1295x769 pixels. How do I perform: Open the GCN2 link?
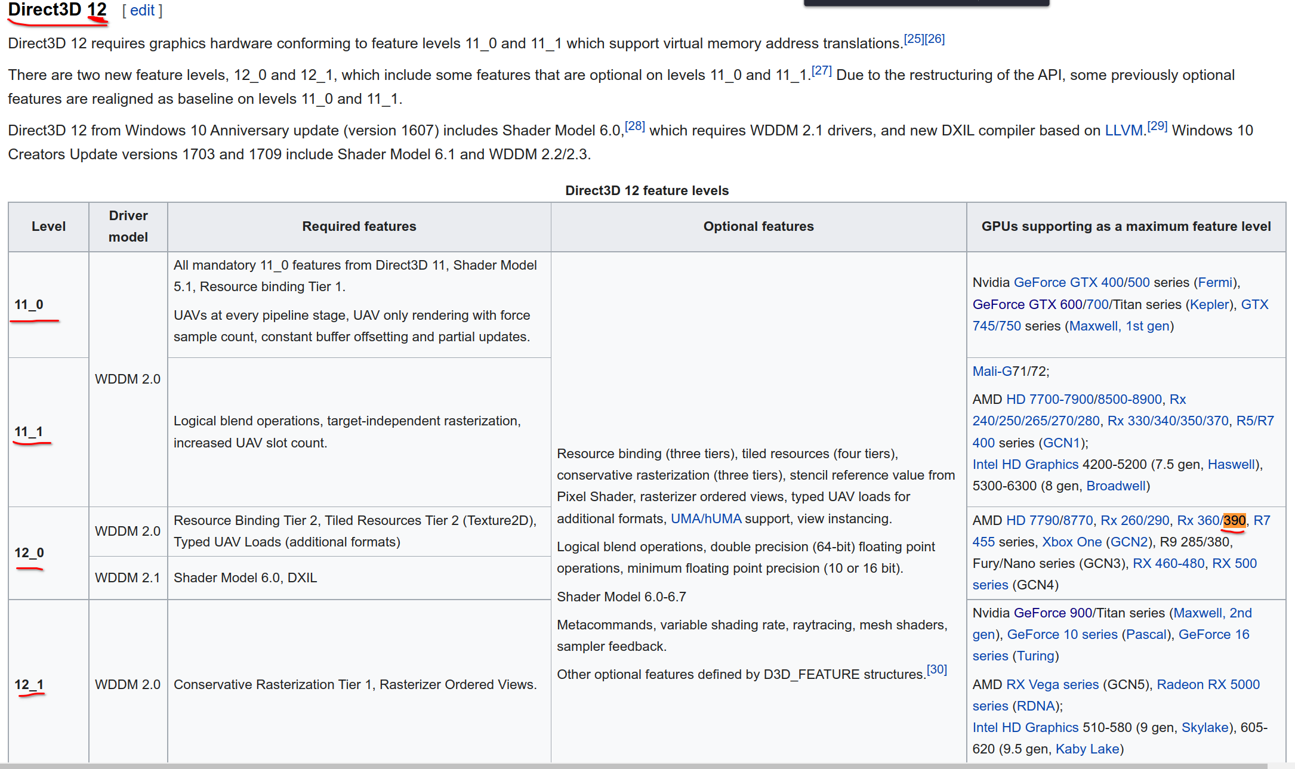tap(1130, 542)
